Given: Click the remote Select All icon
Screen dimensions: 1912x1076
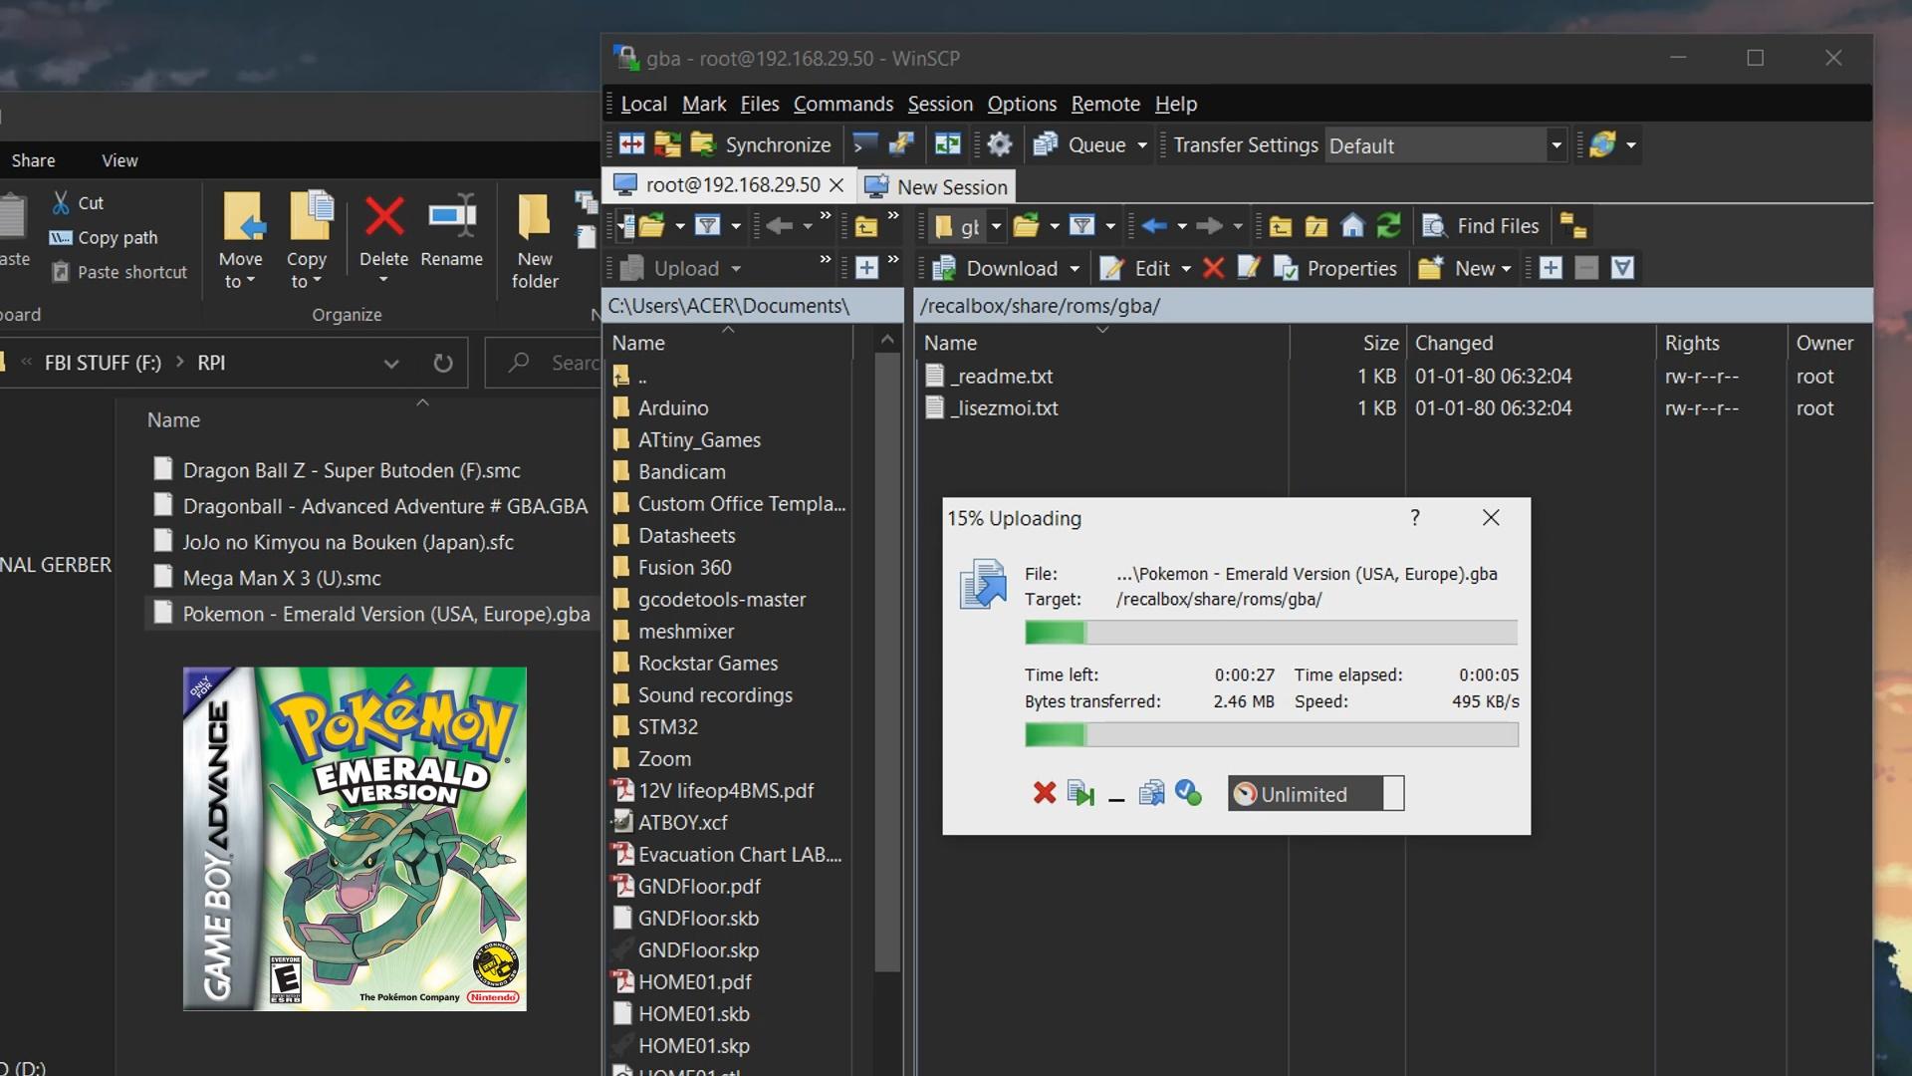Looking at the screenshot, I should pyautogui.click(x=1622, y=268).
